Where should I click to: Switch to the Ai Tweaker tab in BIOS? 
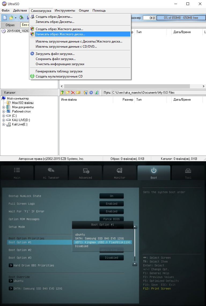(51, 173)
